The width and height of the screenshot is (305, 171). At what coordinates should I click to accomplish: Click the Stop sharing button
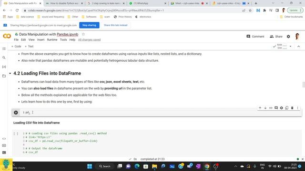click(x=89, y=25)
